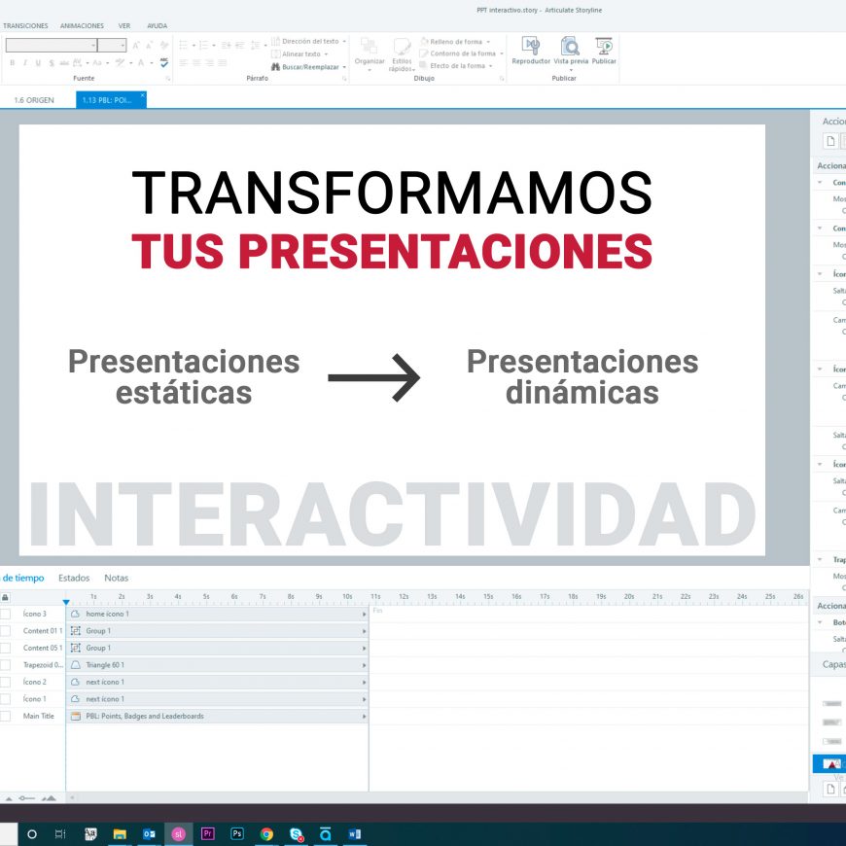Open the Contorno de la forma dropdown
The width and height of the screenshot is (846, 846).
click(501, 53)
